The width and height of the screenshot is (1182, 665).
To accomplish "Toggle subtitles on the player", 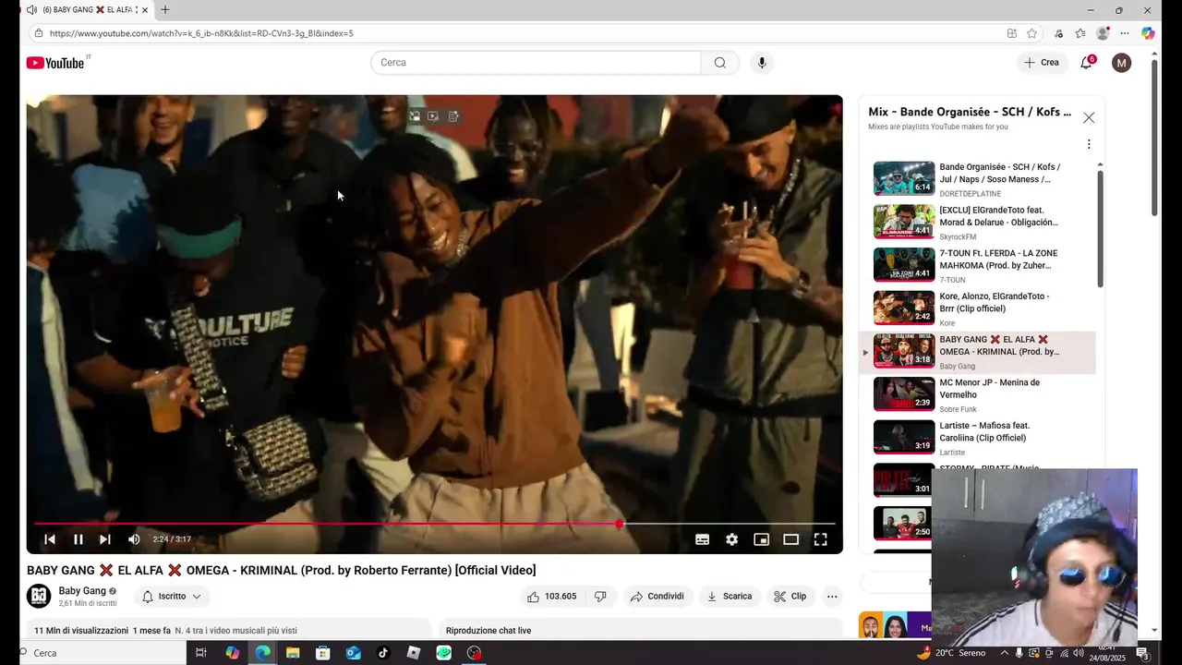I will click(x=702, y=539).
